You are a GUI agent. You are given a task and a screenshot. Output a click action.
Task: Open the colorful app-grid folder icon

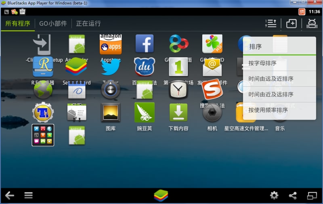[43, 135]
